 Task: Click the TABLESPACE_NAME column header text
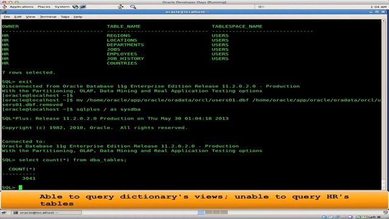pyautogui.click(x=237, y=26)
